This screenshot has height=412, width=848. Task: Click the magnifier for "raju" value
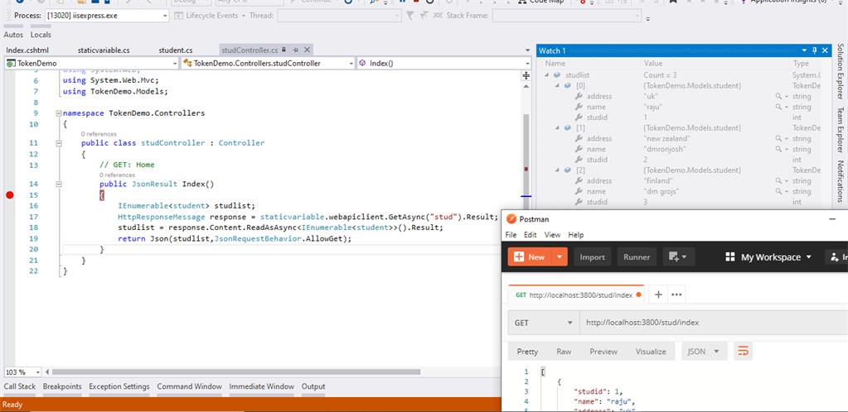click(x=778, y=107)
